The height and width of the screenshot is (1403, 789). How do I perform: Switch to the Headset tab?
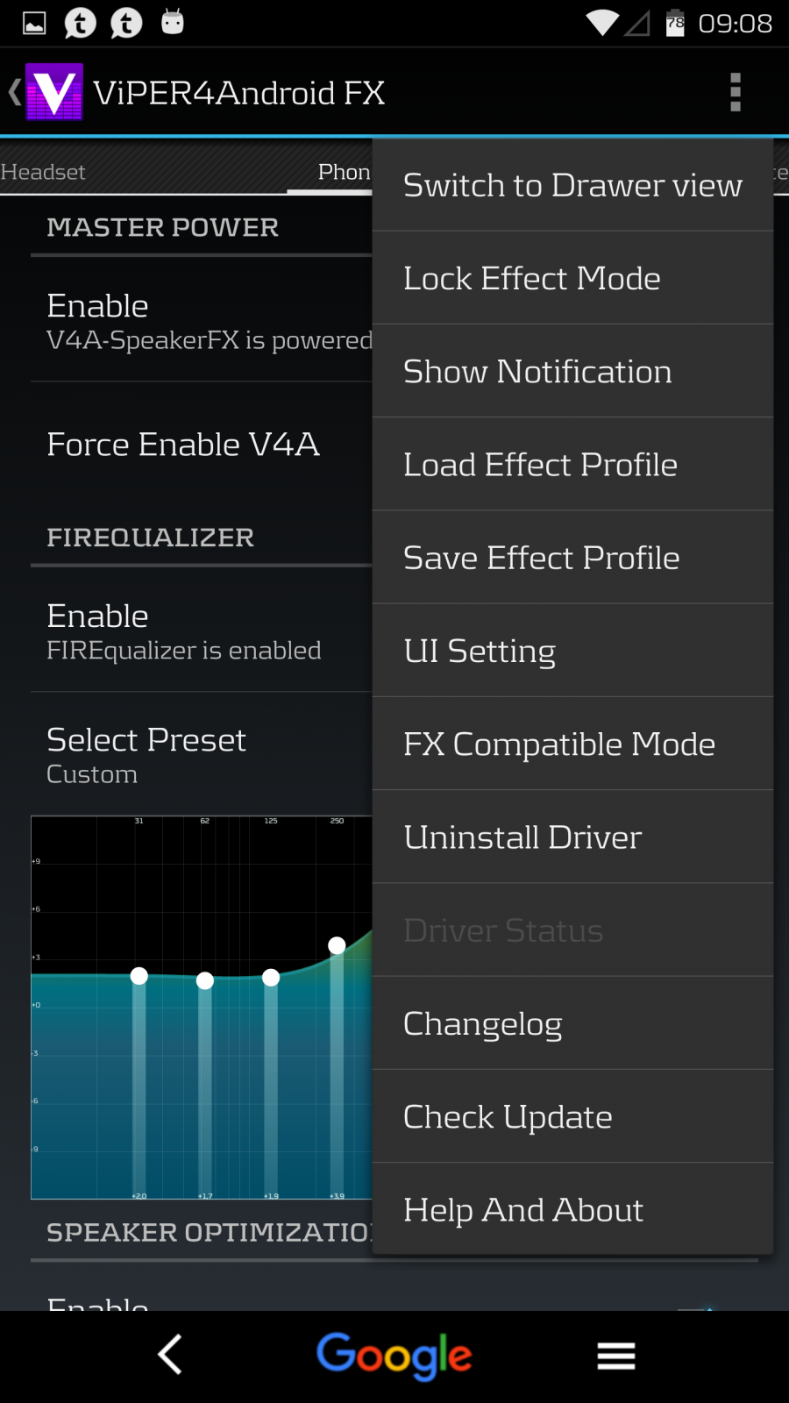(x=44, y=172)
